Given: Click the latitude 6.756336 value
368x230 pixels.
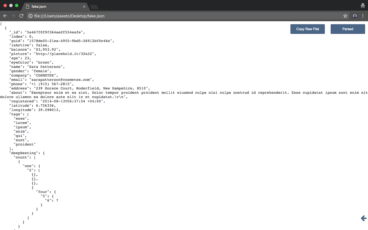Looking at the screenshot, I should tap(45, 106).
